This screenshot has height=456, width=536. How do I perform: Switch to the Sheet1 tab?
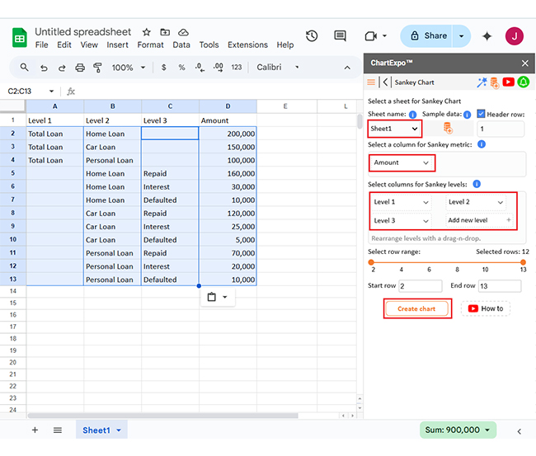pyautogui.click(x=96, y=430)
